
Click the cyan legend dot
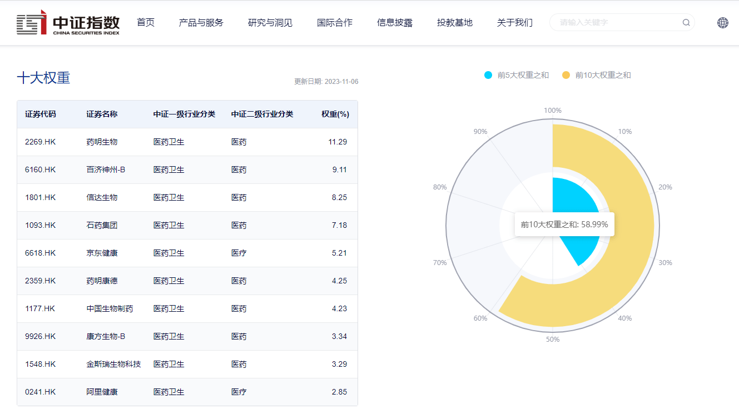488,75
